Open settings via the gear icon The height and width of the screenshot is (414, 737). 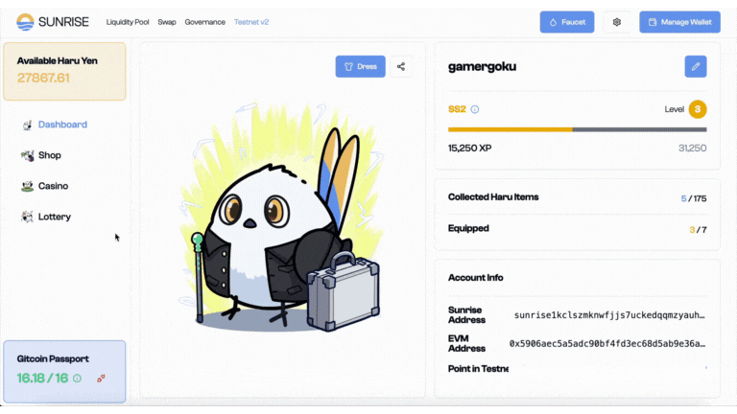click(617, 22)
